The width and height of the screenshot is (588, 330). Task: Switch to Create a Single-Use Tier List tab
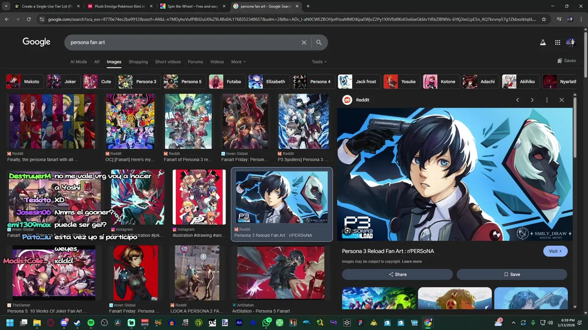[x=47, y=6]
